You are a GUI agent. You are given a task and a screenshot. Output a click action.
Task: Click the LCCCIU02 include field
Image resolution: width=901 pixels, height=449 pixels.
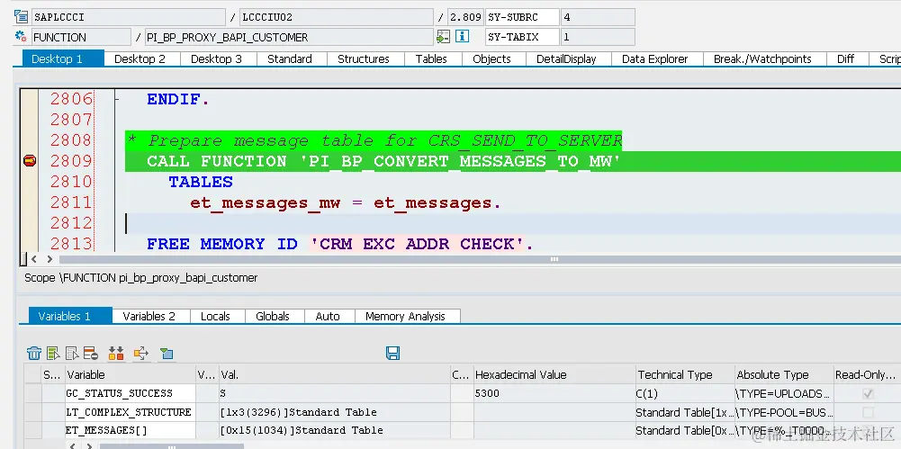pyautogui.click(x=336, y=17)
